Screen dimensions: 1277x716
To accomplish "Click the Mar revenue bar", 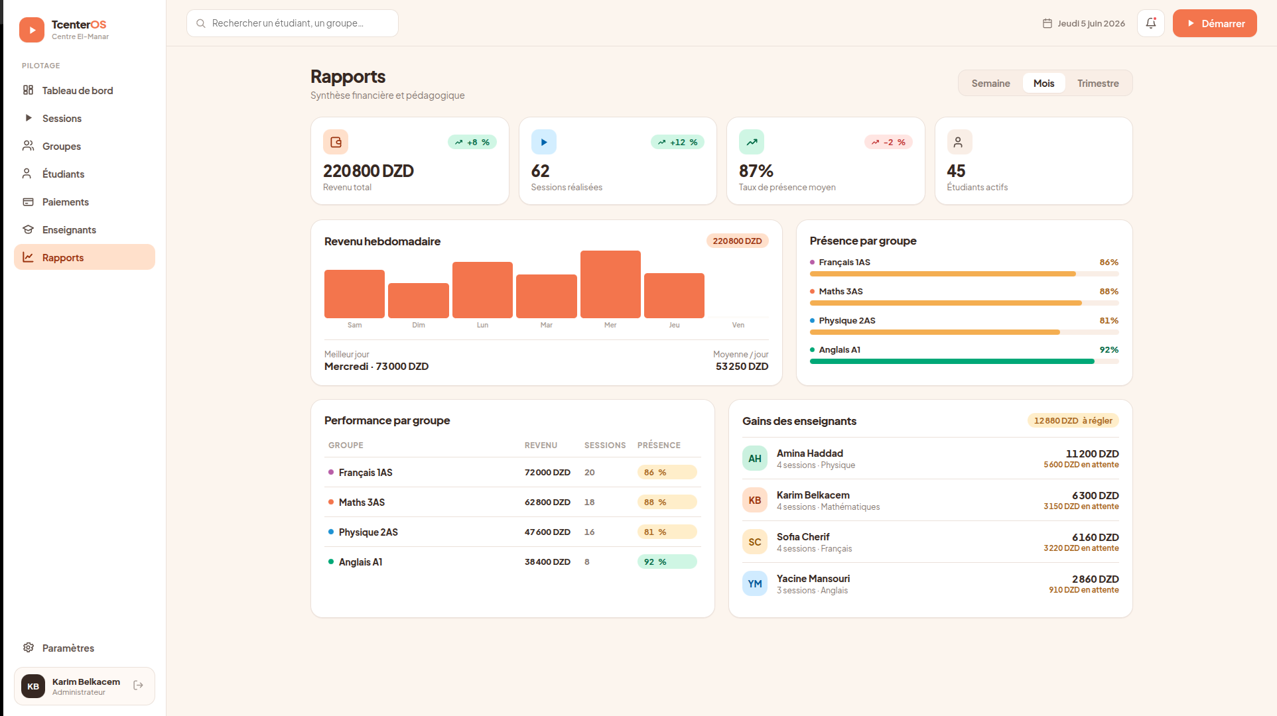I will (547, 296).
